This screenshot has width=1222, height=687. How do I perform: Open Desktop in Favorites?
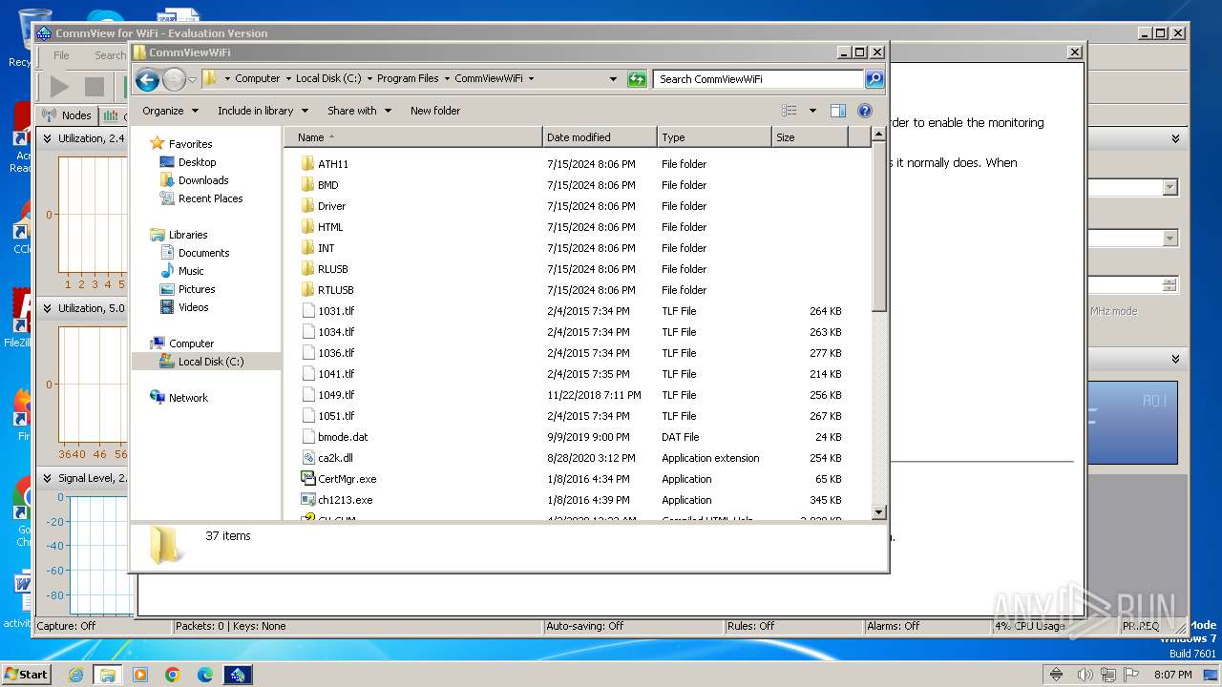click(x=197, y=162)
